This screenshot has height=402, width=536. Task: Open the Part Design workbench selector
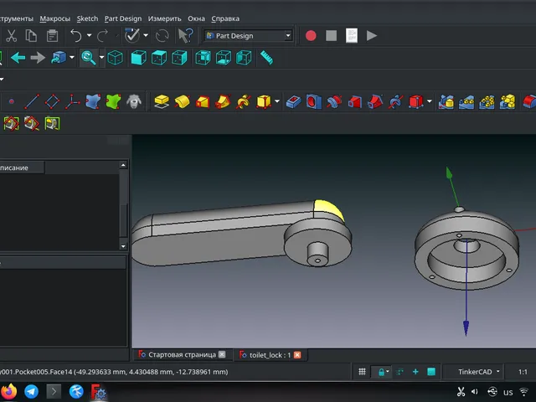(x=249, y=36)
